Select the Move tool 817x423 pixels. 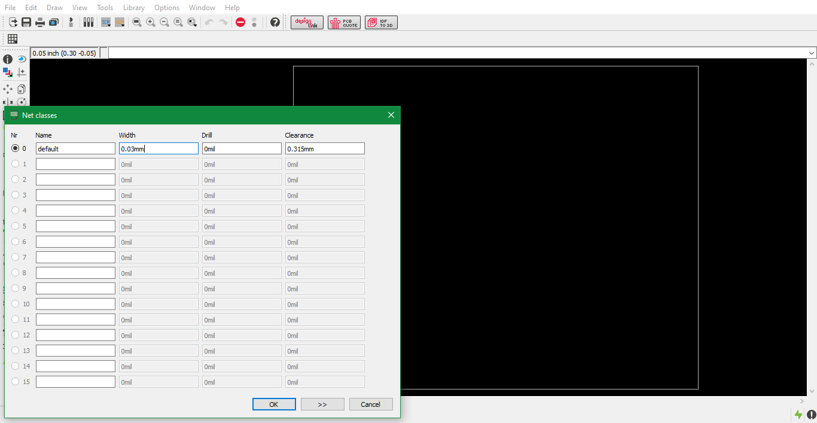click(x=8, y=89)
